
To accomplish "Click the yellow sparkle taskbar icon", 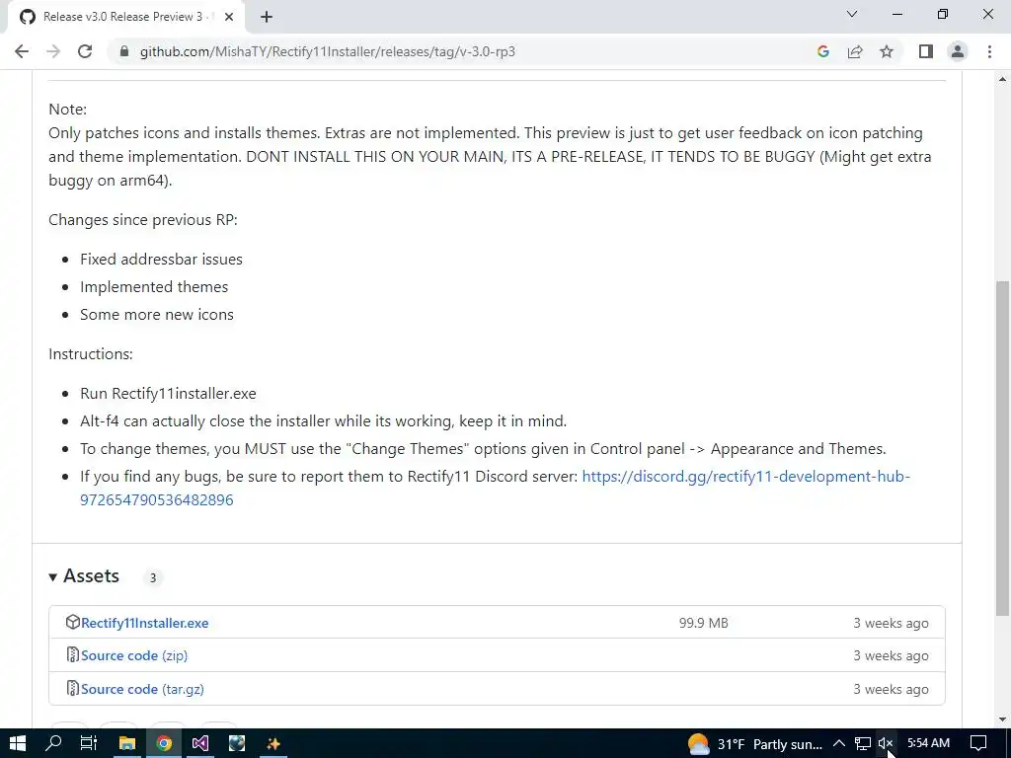I will (273, 744).
